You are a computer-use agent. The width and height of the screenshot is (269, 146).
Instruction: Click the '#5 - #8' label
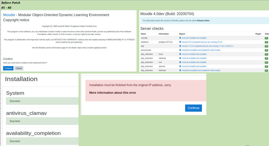[x=6, y=8]
